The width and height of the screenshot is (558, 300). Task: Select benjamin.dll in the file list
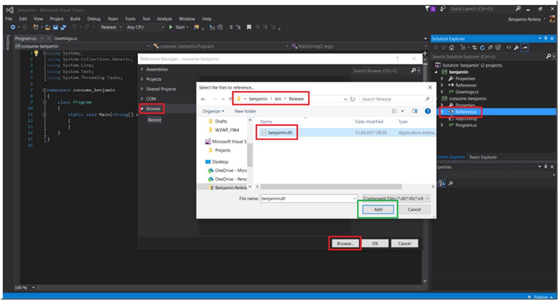tap(280, 133)
